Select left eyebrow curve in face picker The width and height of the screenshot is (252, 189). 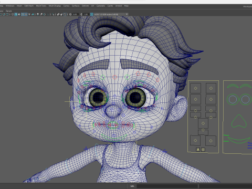[233, 86]
